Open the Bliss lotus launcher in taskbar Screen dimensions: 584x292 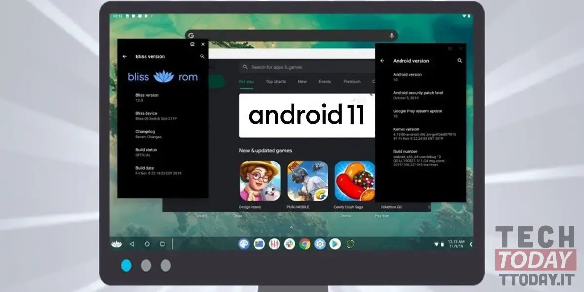coord(116,244)
